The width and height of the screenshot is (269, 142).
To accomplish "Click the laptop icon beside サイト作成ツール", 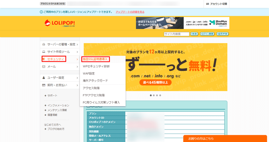I will tap(44, 52).
